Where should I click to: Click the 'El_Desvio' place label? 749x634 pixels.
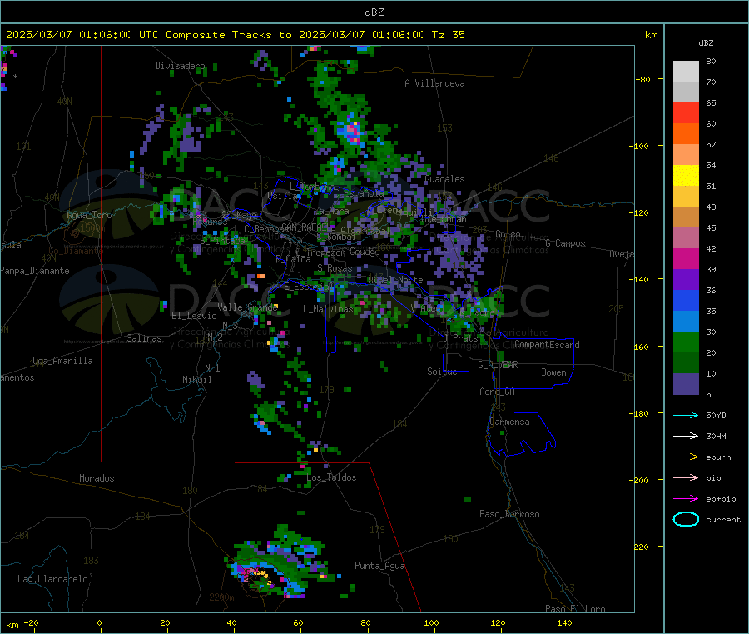click(194, 316)
